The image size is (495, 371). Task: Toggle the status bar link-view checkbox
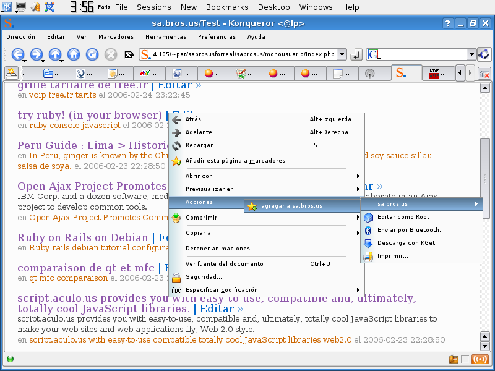point(465,359)
